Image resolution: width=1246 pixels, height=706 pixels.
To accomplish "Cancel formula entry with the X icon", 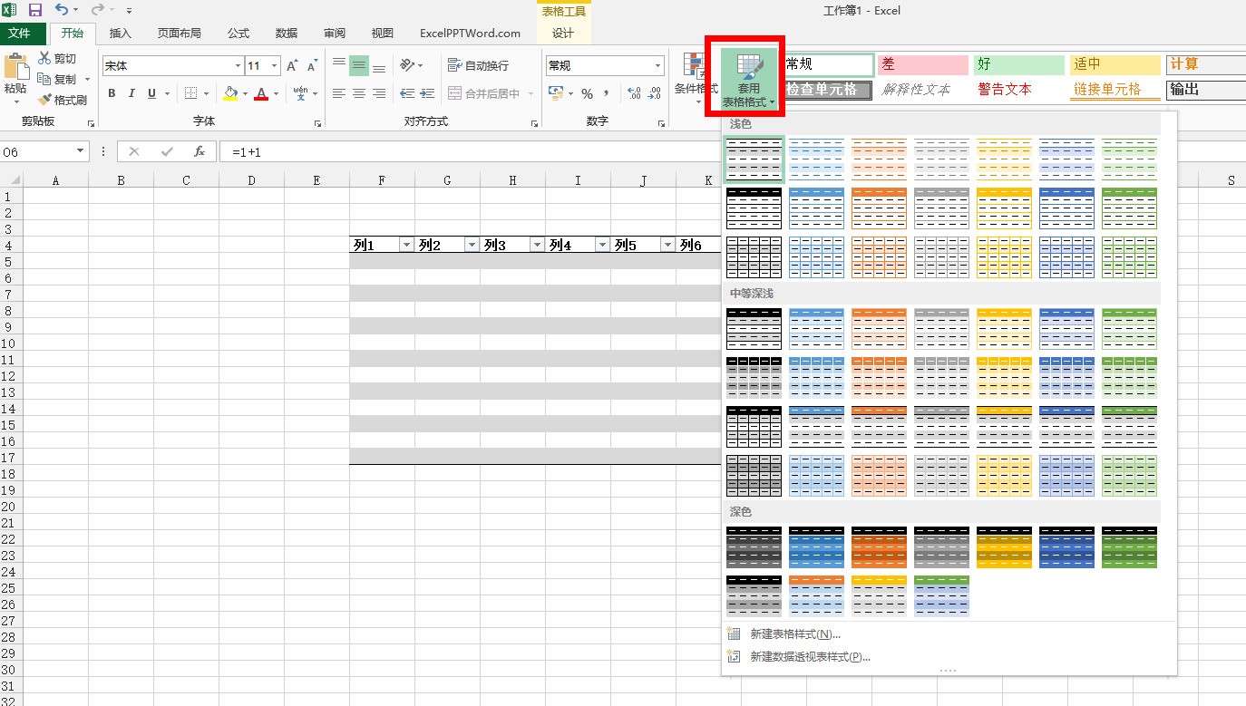I will point(134,151).
